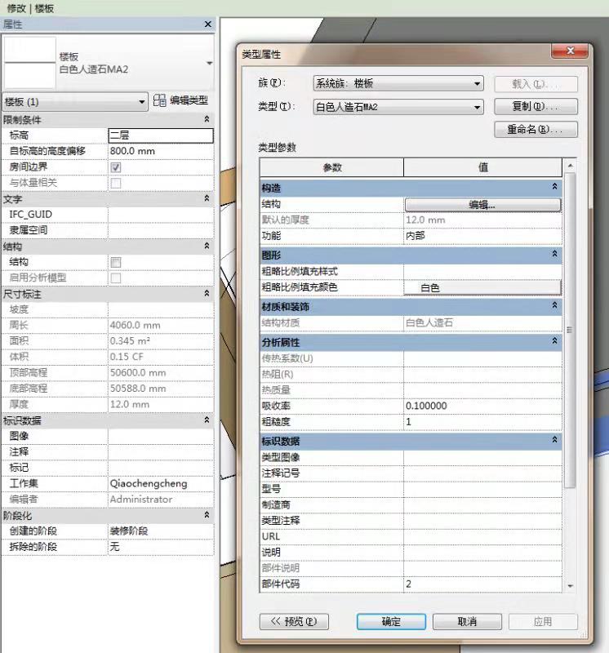
Task: Click the 周长 value 4060.0 mm
Action: (x=161, y=325)
